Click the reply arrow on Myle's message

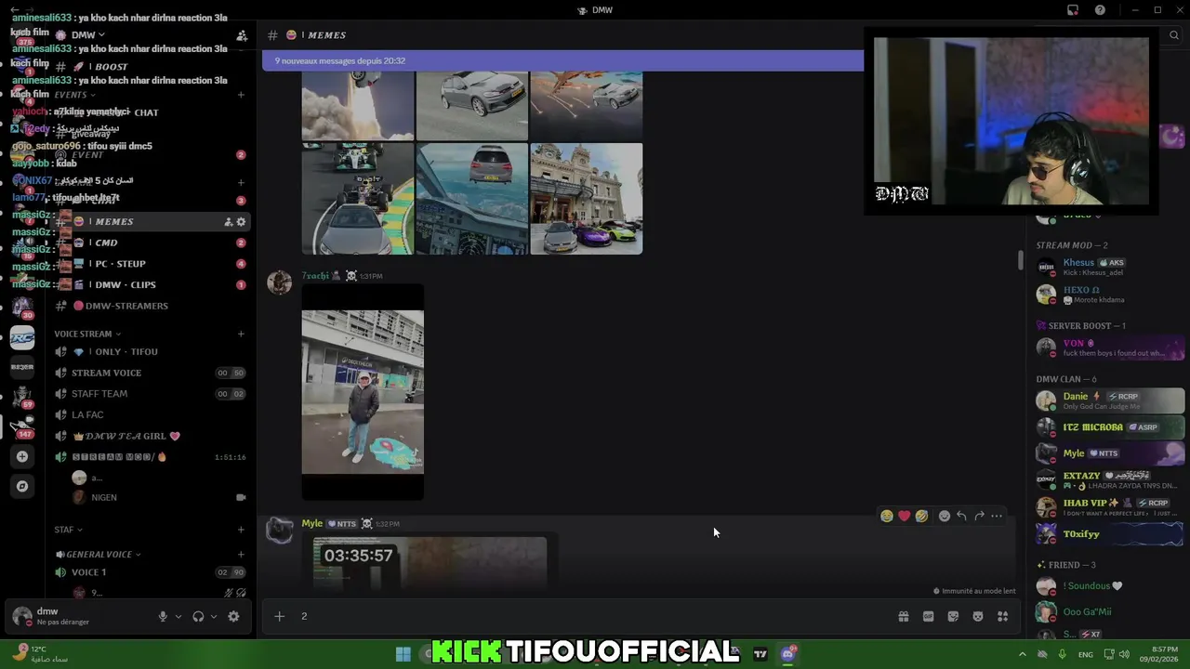click(961, 516)
